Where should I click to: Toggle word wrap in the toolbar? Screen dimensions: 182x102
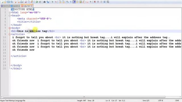click(67, 2)
